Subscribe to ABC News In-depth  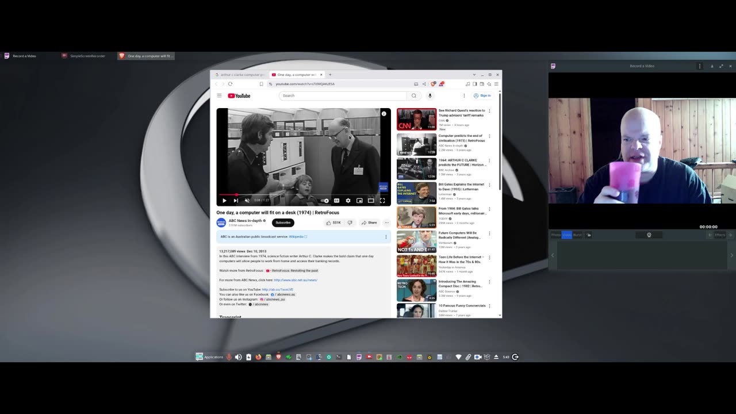[x=283, y=223]
